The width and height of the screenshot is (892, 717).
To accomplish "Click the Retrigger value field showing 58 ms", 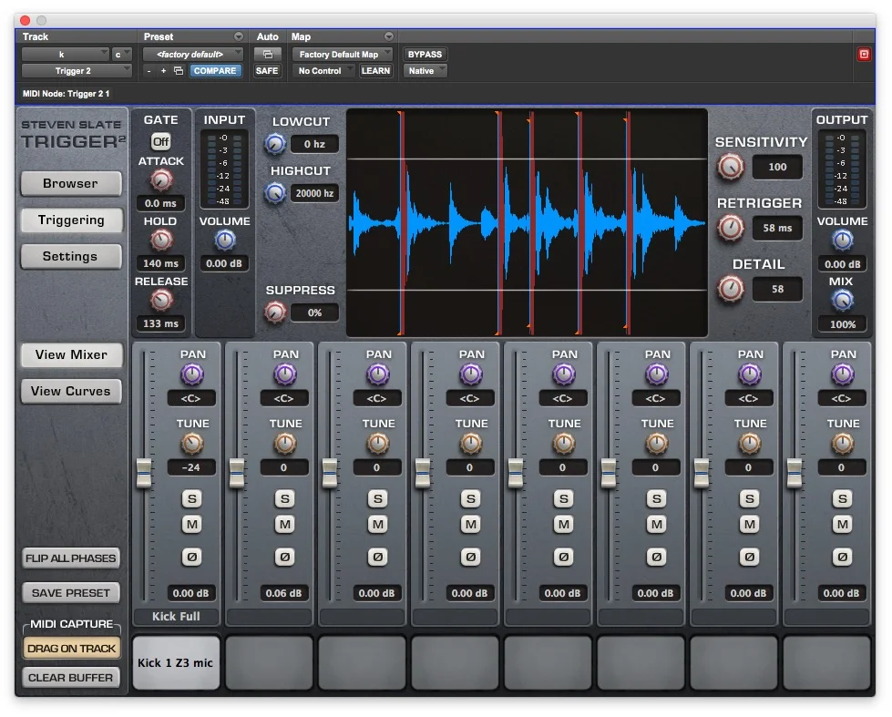I will [x=777, y=228].
